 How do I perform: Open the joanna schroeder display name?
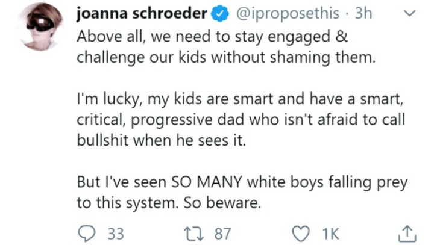coord(142,13)
